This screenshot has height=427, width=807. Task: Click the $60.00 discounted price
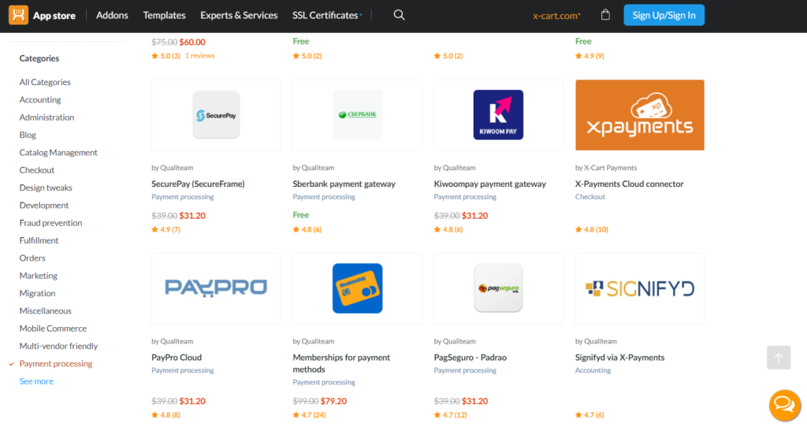coord(192,43)
